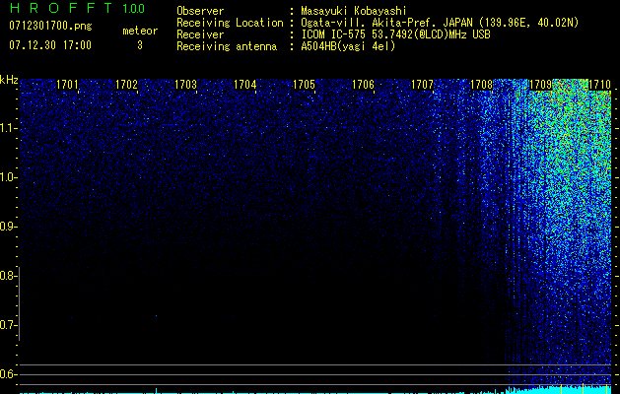
Task: Click the 0.7 kHz axis label
Action: pyautogui.click(x=7, y=325)
